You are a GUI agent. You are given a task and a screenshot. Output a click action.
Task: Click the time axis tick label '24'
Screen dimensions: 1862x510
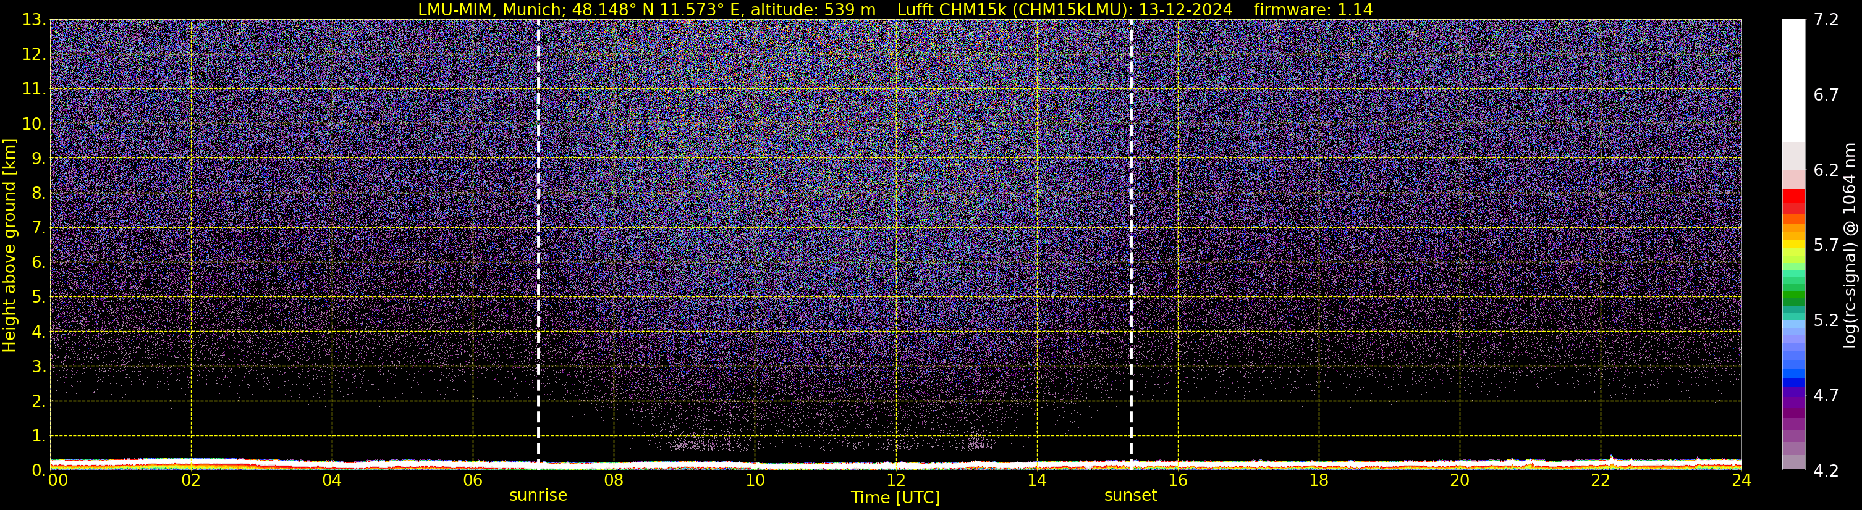coord(1741,480)
